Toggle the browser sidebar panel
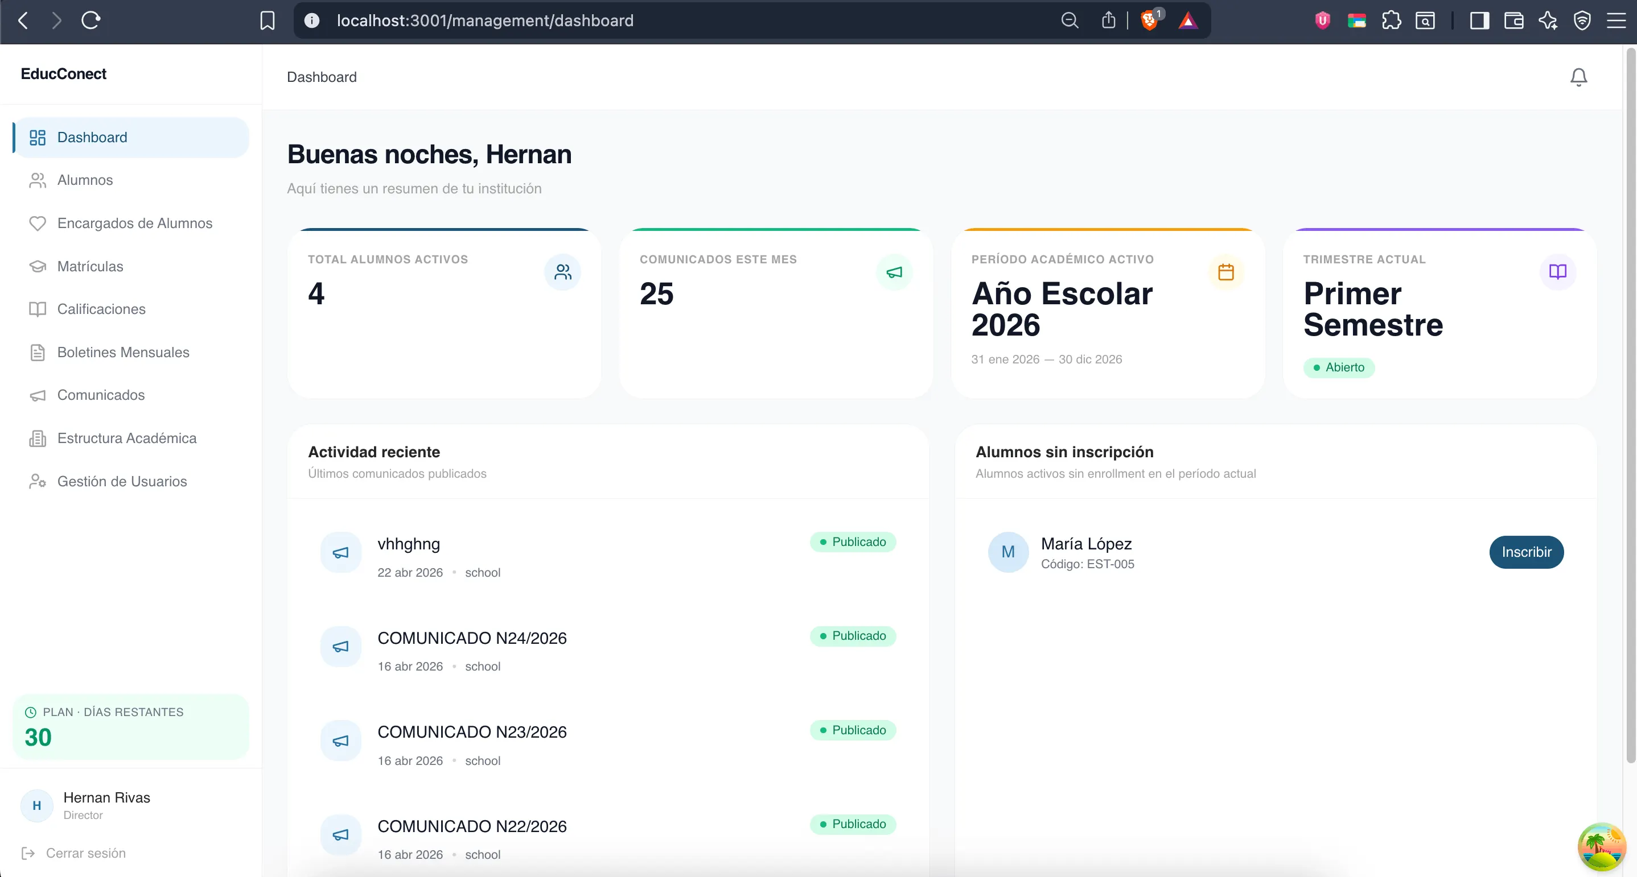1637x877 pixels. tap(1479, 20)
